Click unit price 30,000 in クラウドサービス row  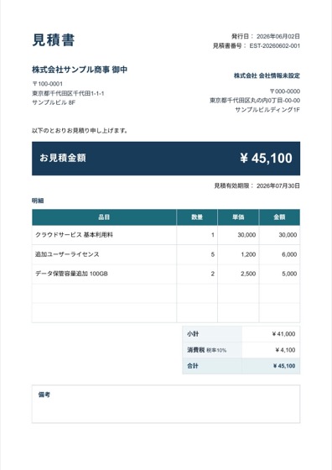246,235
